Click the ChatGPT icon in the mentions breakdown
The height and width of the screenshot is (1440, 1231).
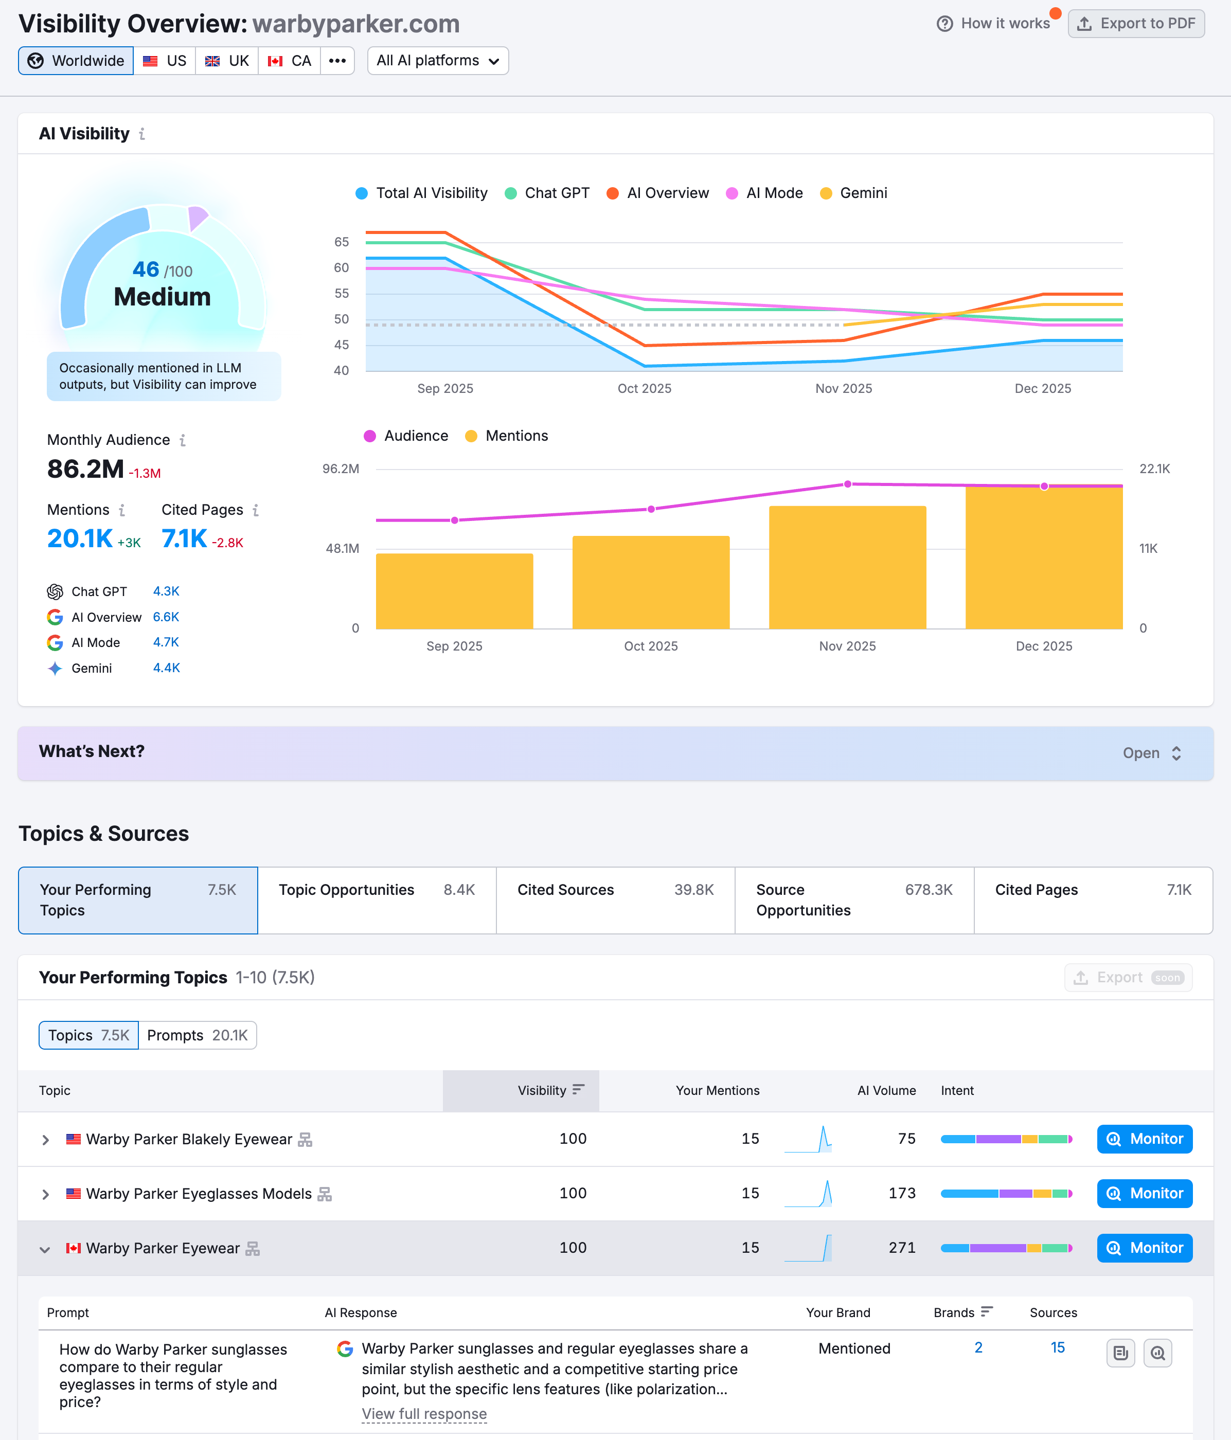click(55, 591)
